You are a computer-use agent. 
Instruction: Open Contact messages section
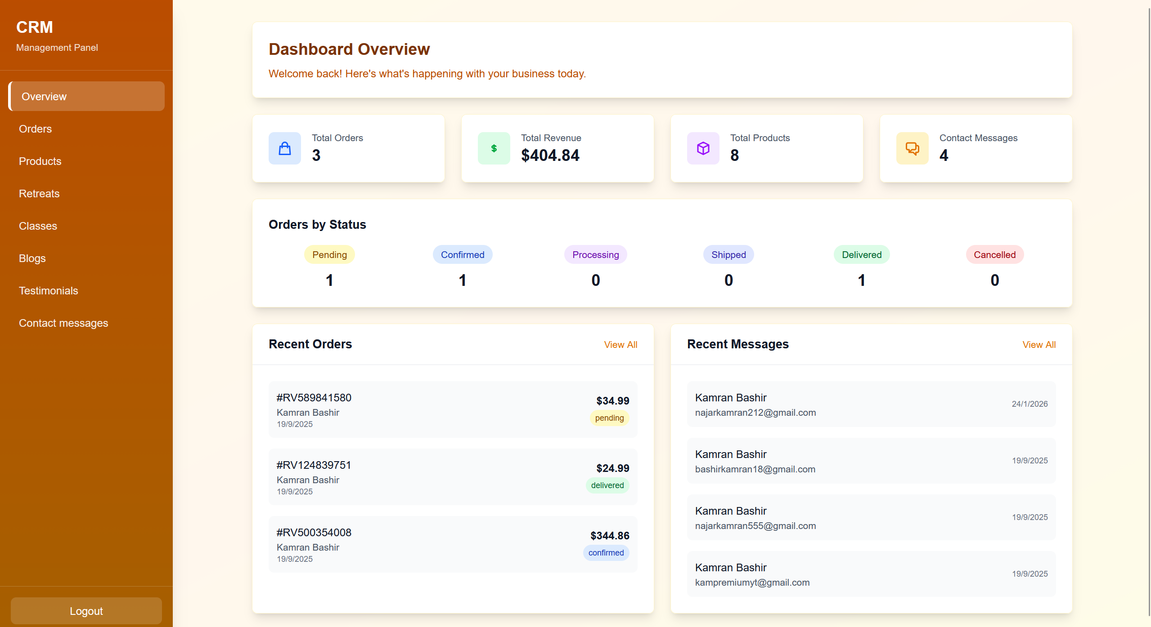coord(63,323)
